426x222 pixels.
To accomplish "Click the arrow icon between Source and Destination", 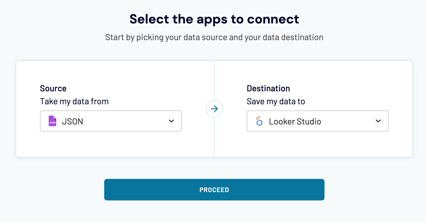I will click(x=214, y=109).
